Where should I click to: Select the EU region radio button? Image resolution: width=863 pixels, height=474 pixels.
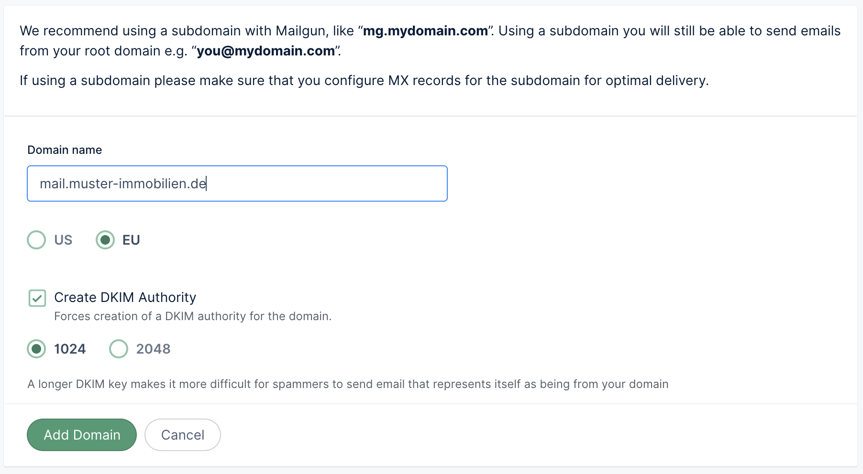pos(105,240)
